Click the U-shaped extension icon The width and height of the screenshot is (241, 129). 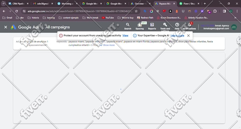coord(183,11)
